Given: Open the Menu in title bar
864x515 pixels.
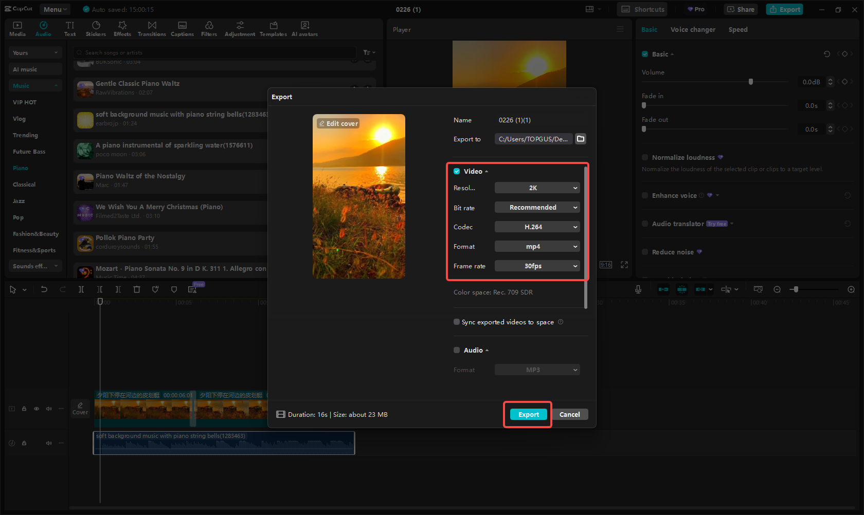Looking at the screenshot, I should (55, 9).
